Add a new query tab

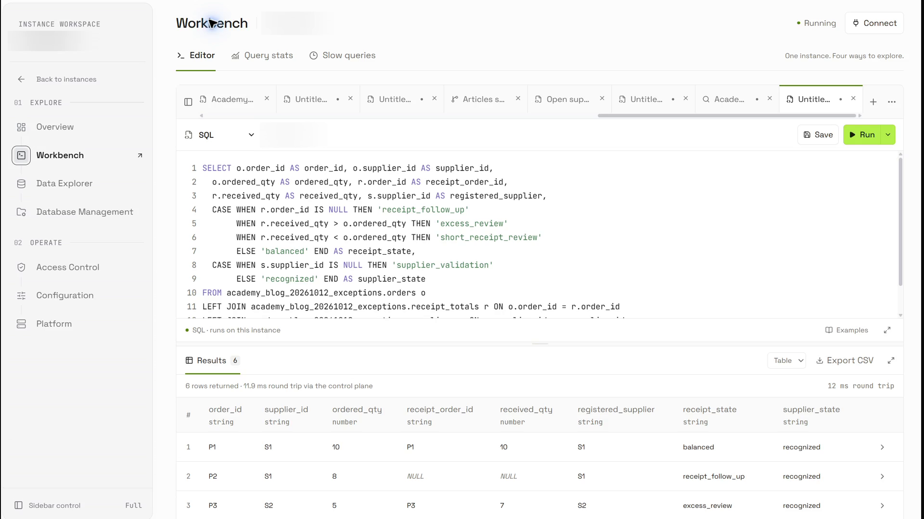coord(873,102)
